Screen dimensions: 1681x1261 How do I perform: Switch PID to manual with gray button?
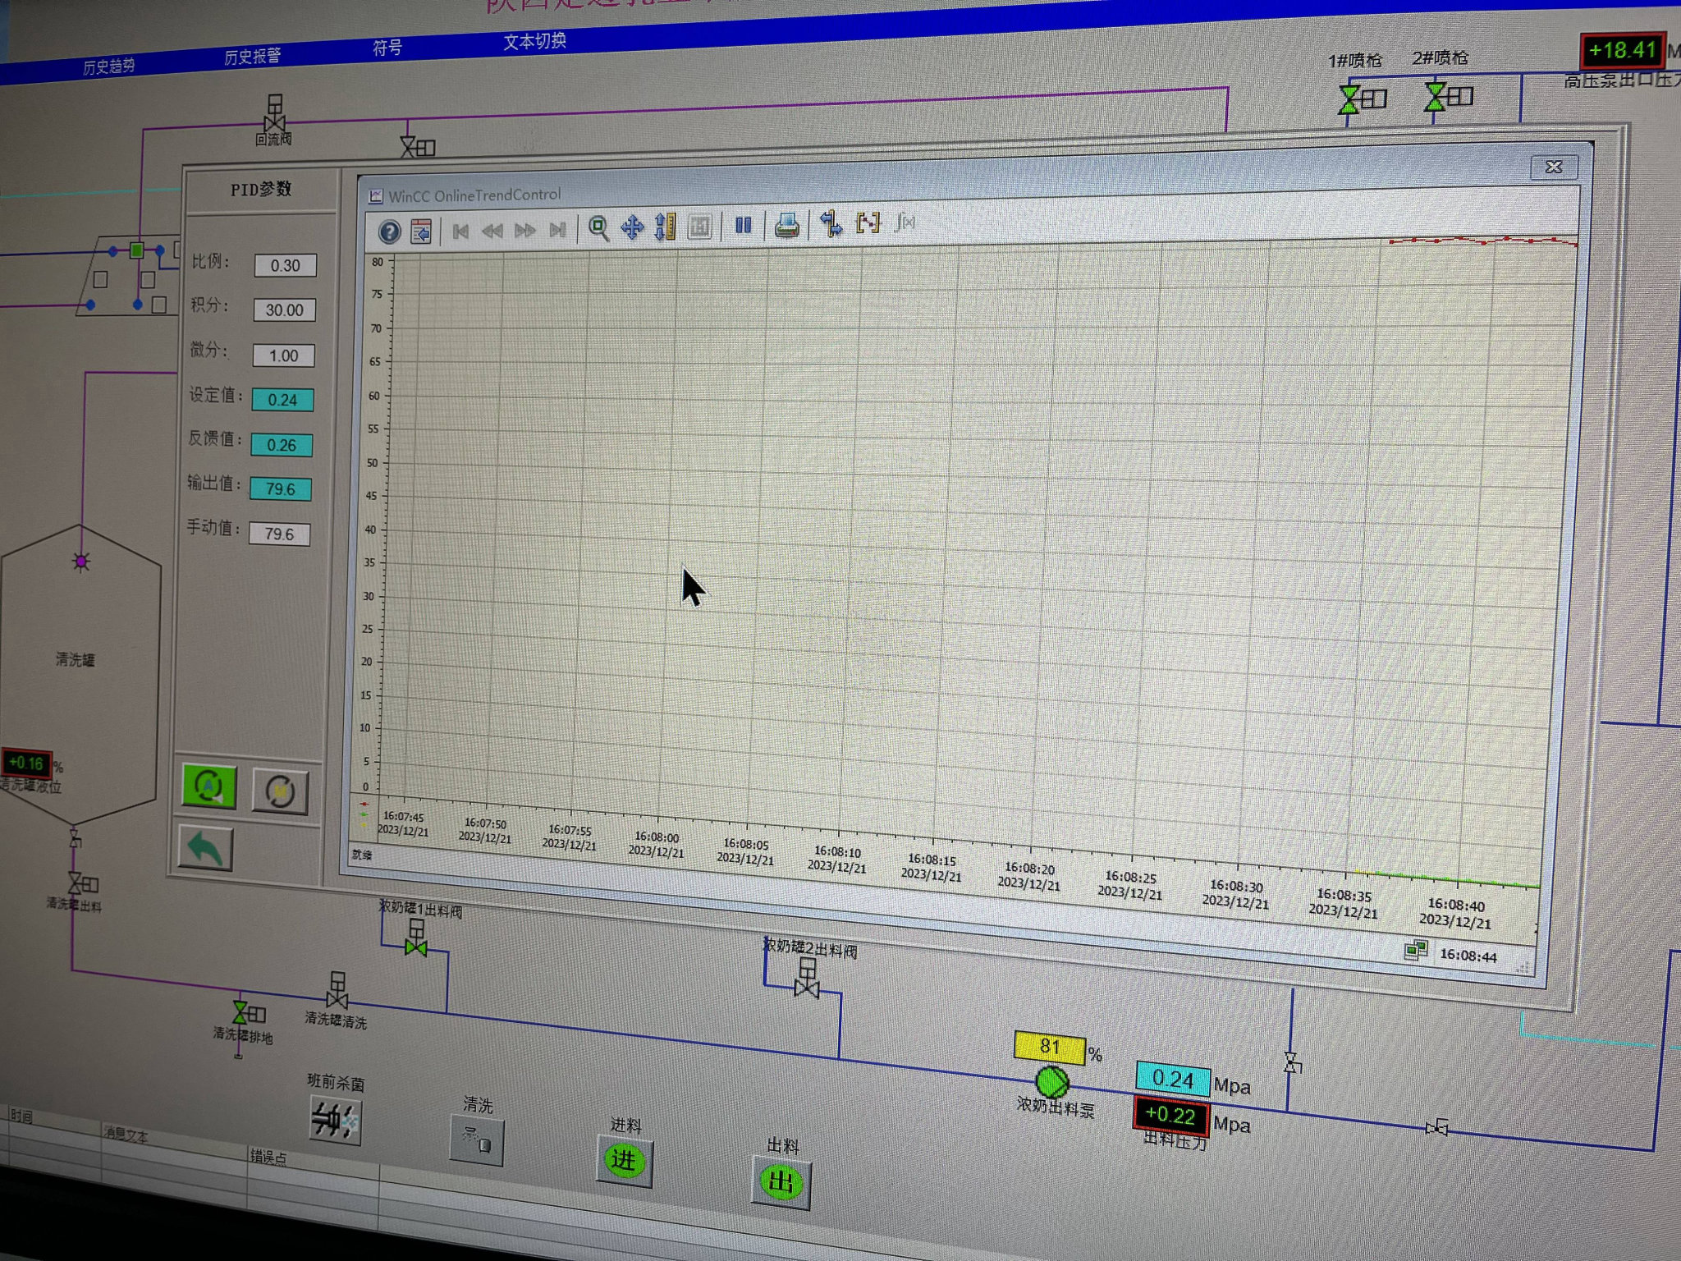tap(280, 791)
